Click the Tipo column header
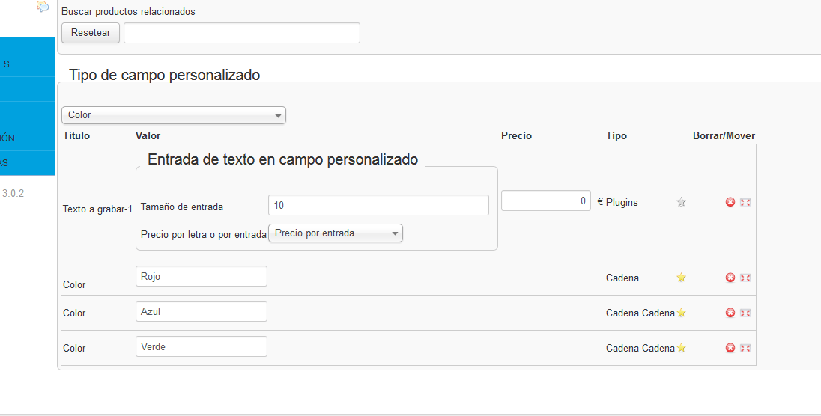This screenshot has height=416, width=821. pyautogui.click(x=616, y=135)
